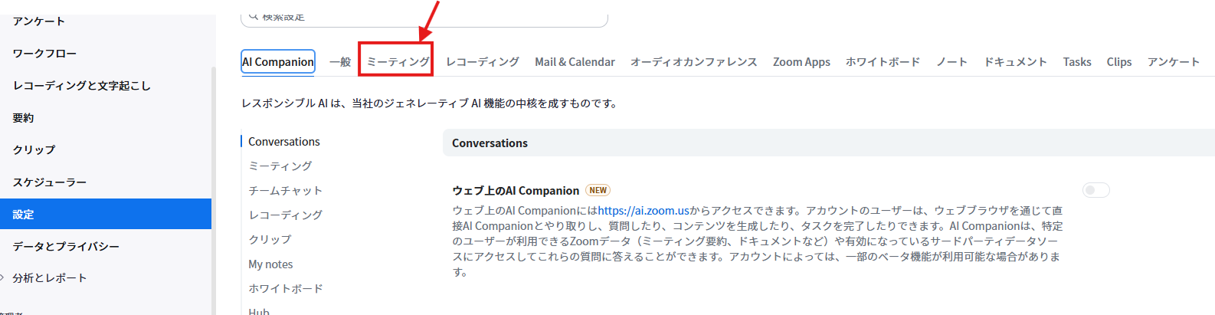Open データとプライバシー in sidebar

coord(66,247)
